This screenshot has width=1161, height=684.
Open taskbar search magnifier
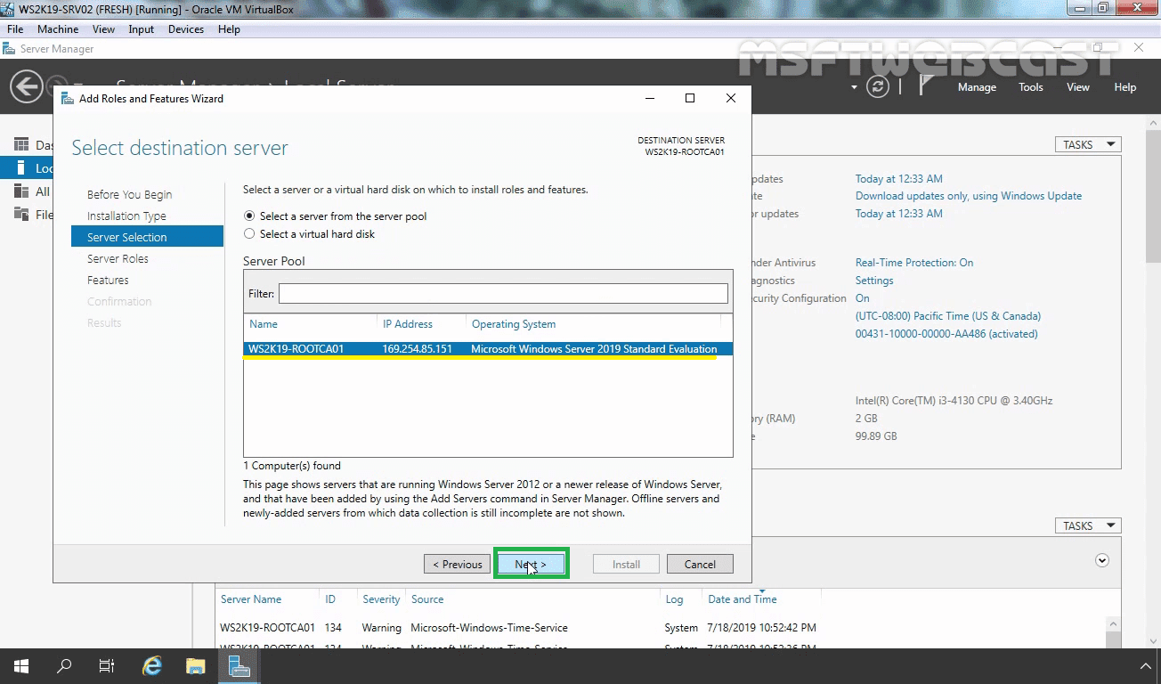pos(64,666)
